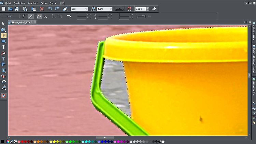Viewport: 256px width, 144px height.
Task: Expand the 400% zoom level dropdown
Action: pyautogui.click(x=111, y=9)
